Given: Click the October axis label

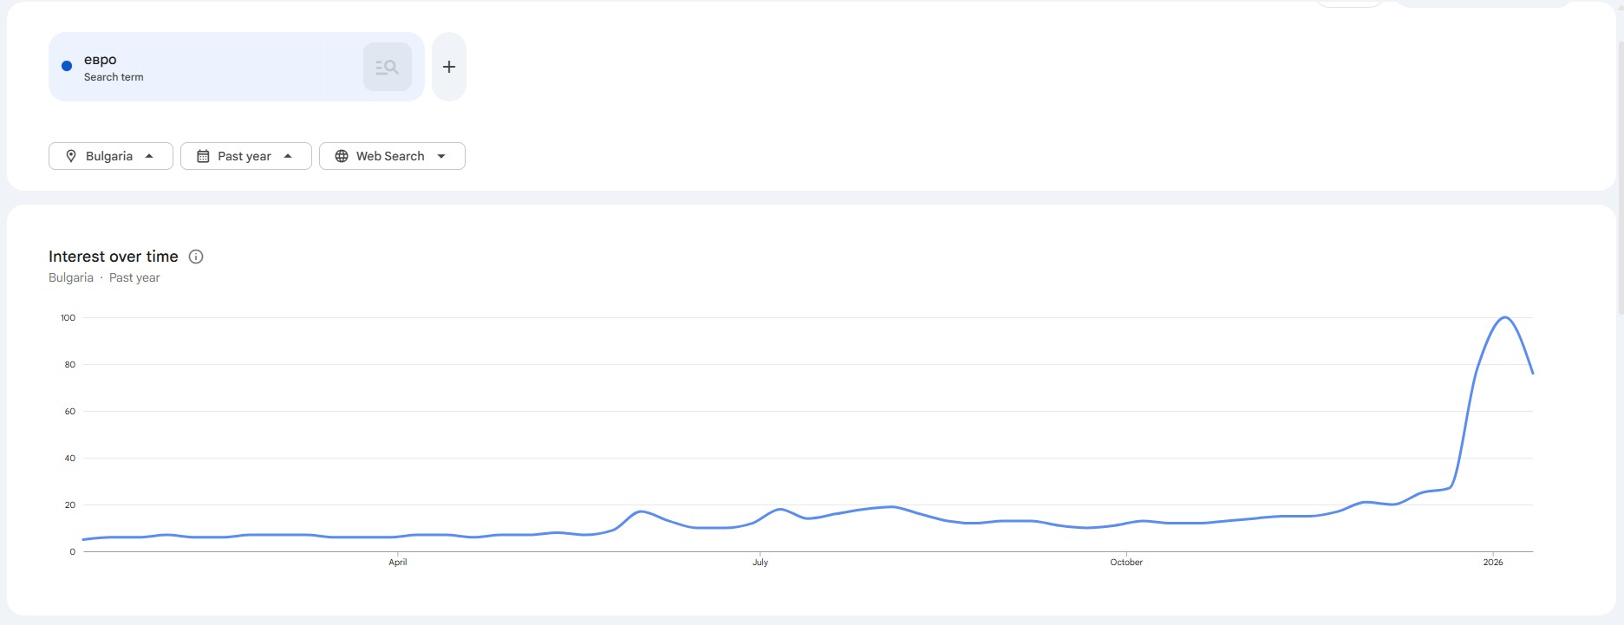Looking at the screenshot, I should tap(1126, 562).
